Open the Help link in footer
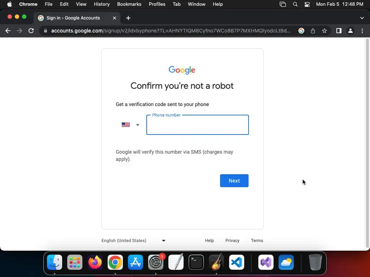Image resolution: width=370 pixels, height=277 pixels. pyautogui.click(x=209, y=241)
